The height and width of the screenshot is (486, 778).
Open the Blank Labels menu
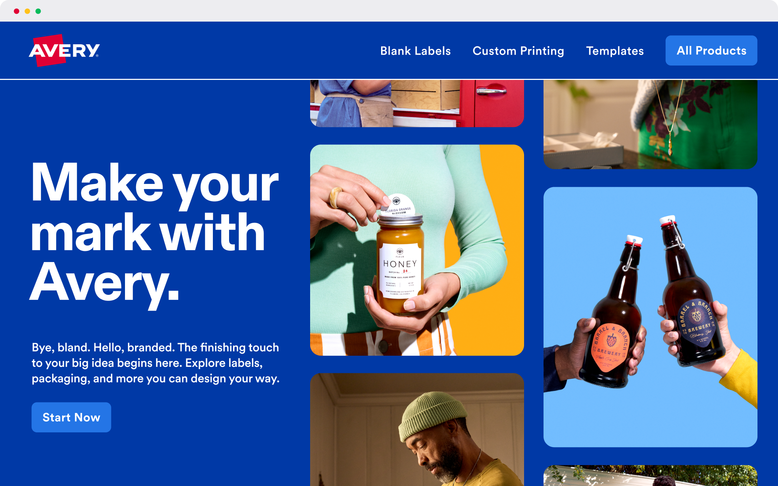[x=415, y=51]
